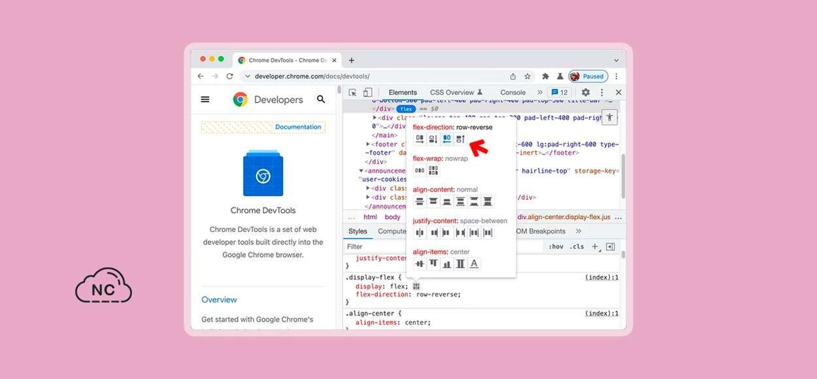Toggle the device toolbar icon
The height and width of the screenshot is (379, 817).
click(367, 93)
